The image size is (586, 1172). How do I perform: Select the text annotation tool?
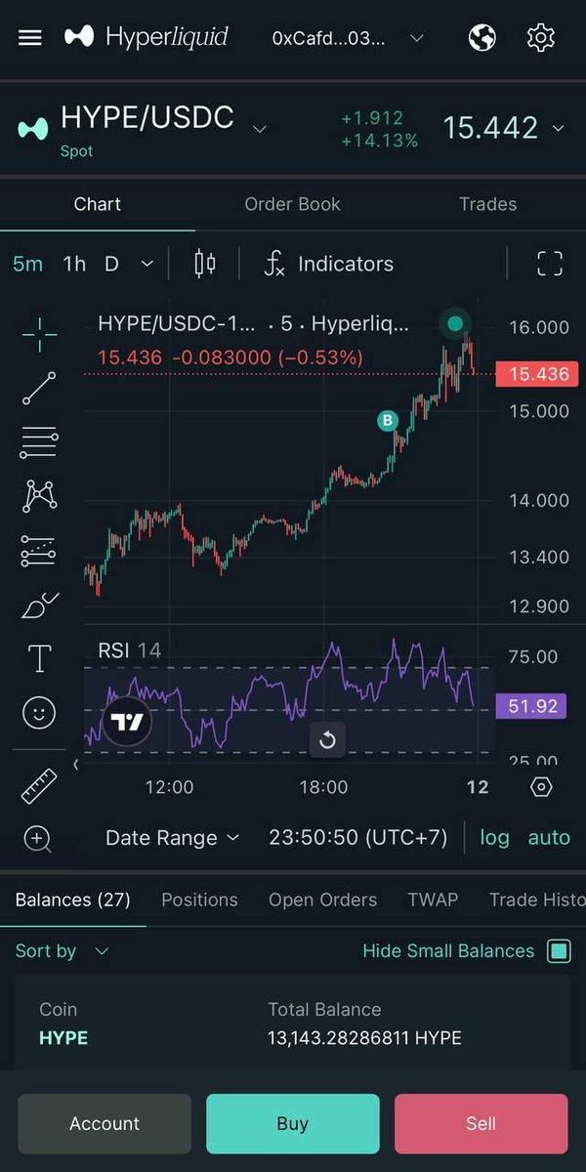tap(39, 658)
